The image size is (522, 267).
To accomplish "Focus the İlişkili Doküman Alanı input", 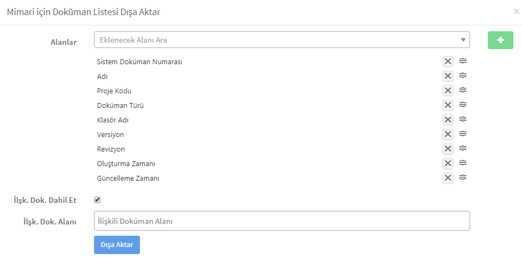I will pyautogui.click(x=282, y=221).
